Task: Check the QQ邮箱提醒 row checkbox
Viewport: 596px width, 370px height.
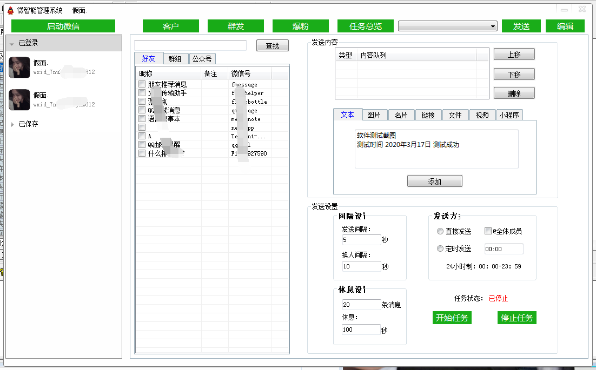Action: (142, 145)
